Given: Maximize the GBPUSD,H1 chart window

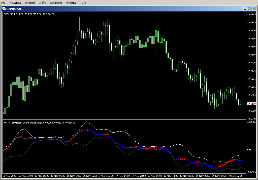Looking at the screenshot, I should [249, 9].
